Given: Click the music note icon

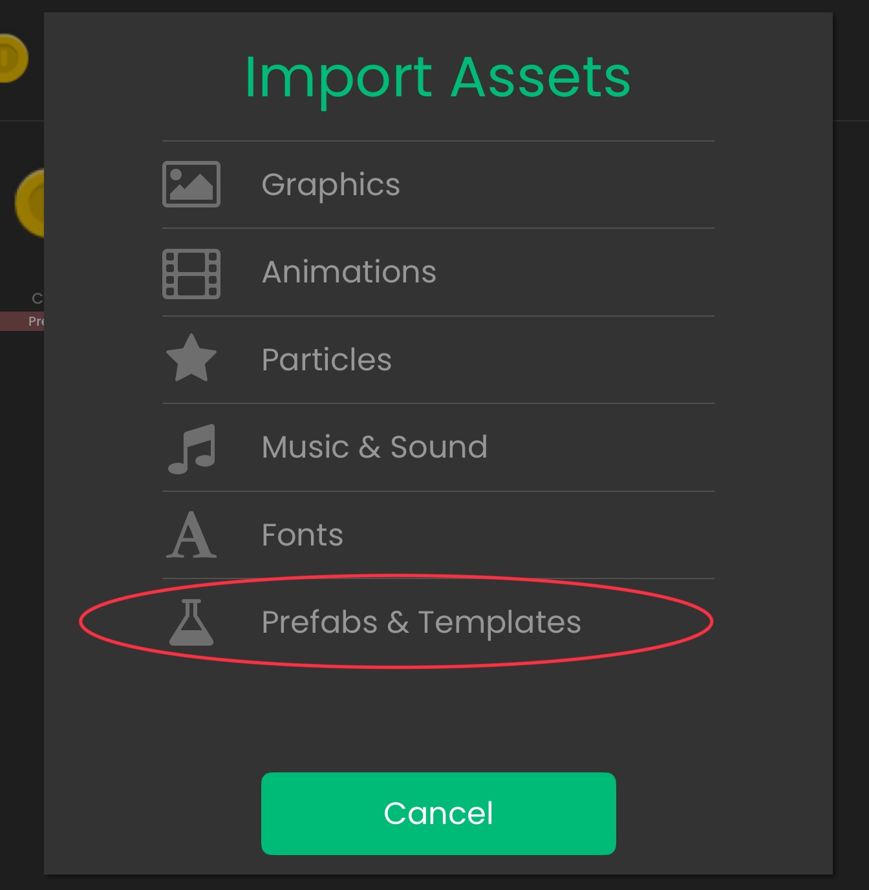Looking at the screenshot, I should (x=192, y=449).
